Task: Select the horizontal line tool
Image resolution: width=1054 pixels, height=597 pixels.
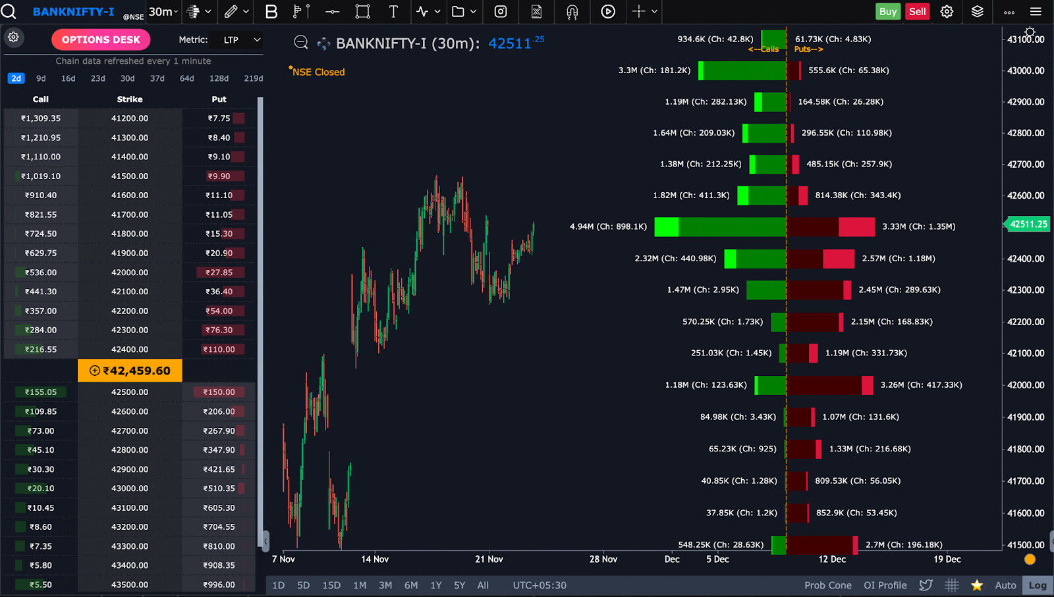Action: 333,11
